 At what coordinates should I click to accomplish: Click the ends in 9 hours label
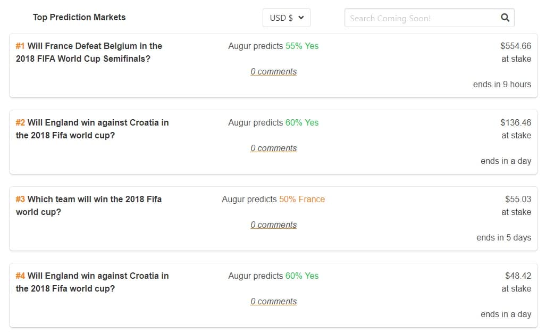[x=502, y=84]
